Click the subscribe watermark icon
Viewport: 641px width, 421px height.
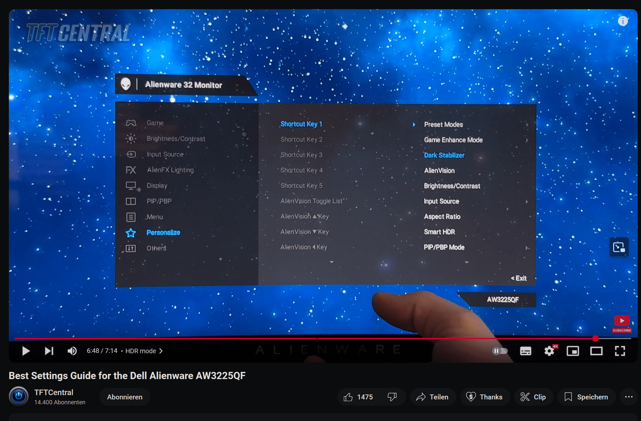(622, 324)
